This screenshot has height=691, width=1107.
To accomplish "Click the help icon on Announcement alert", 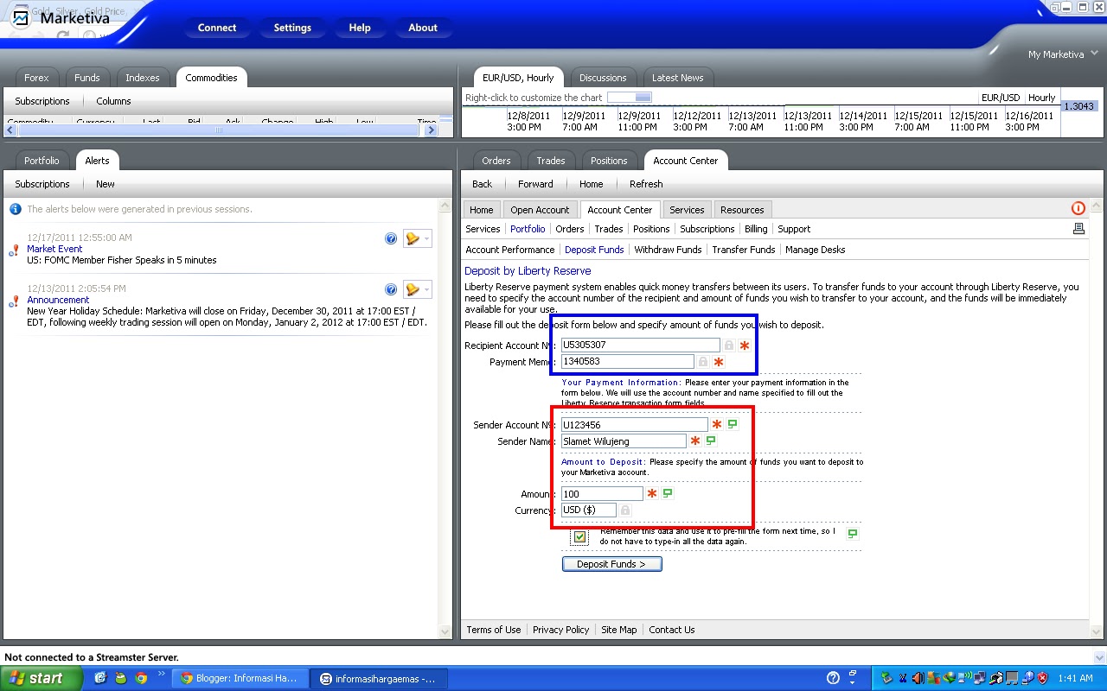I will point(391,289).
